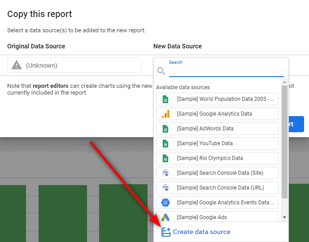Click the BigQuery hexagon icon
Image resolution: width=309 pixels, height=242 pixels.
[165, 203]
